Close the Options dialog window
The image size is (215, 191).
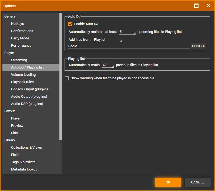point(208,6)
